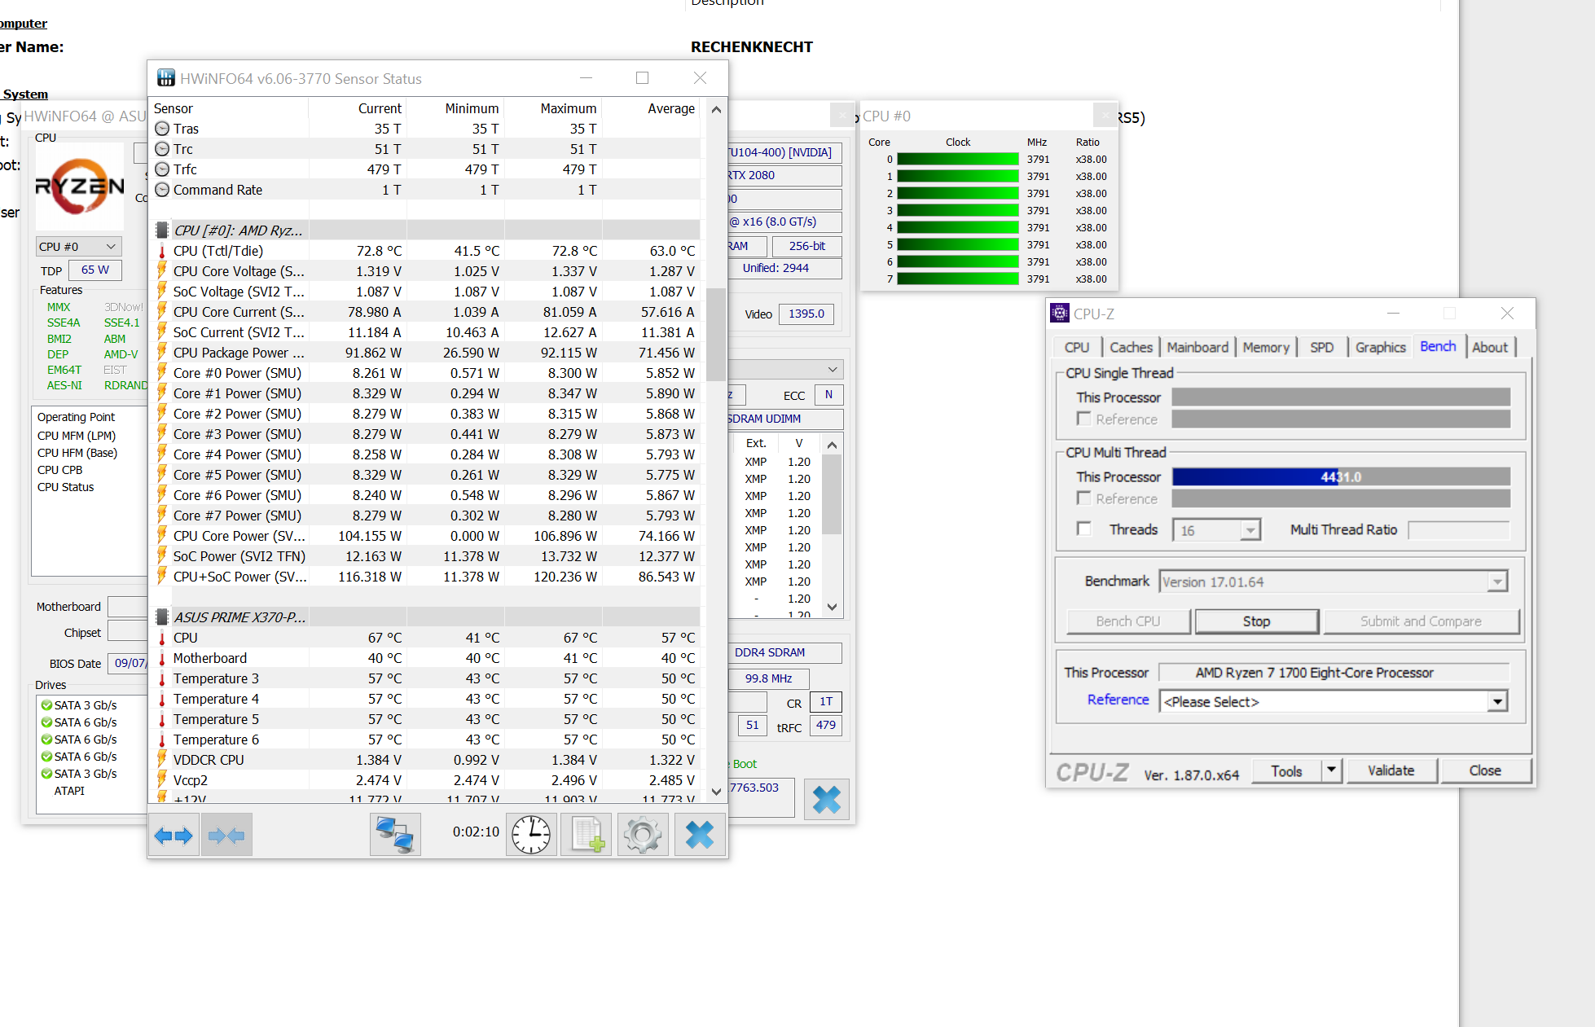Enable Multi Thread Reference checkbox
The image size is (1595, 1027).
[1084, 498]
